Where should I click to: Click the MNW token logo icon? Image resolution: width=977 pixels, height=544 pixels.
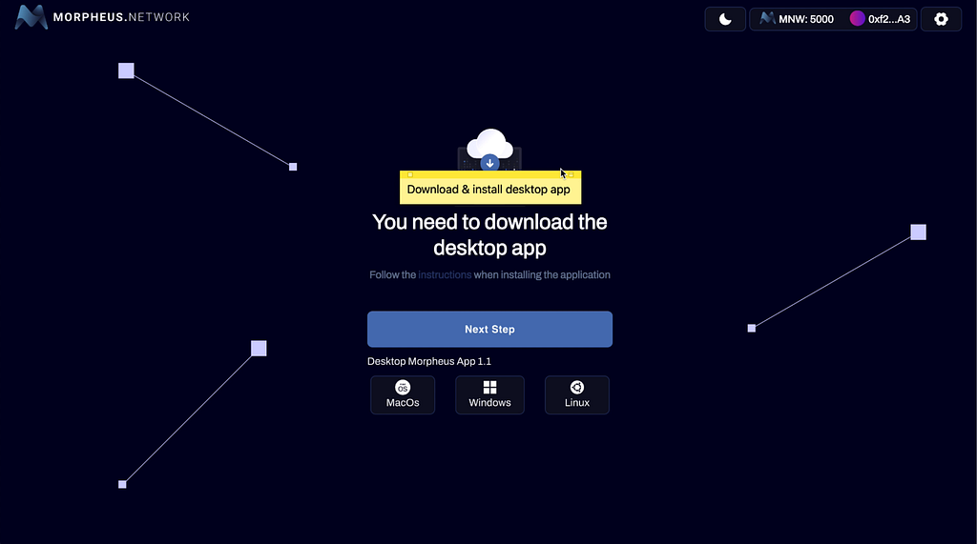click(x=767, y=19)
